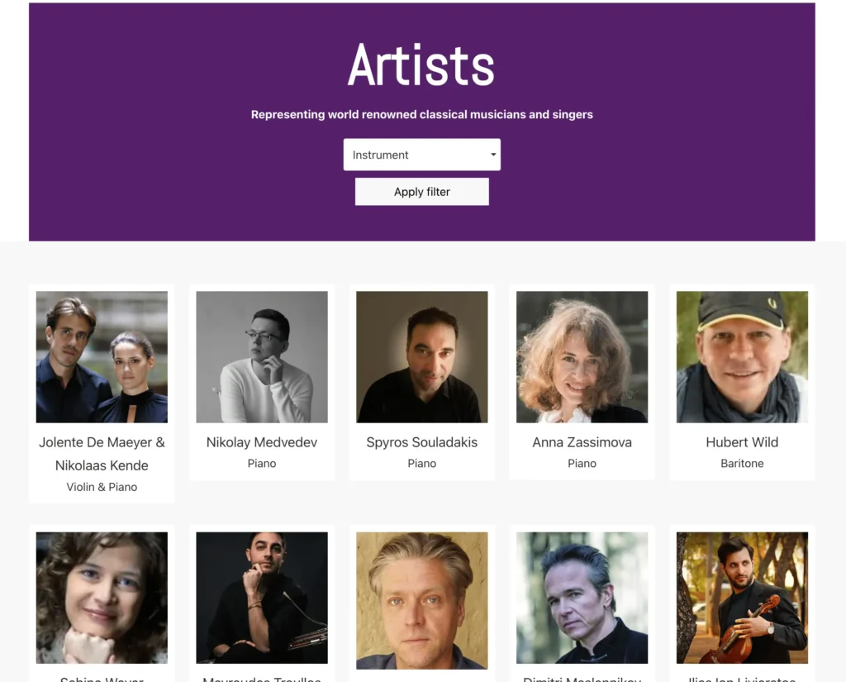This screenshot has width=846, height=682.
Task: Click the Baritone label under Hubert Wild
Action: [741, 464]
